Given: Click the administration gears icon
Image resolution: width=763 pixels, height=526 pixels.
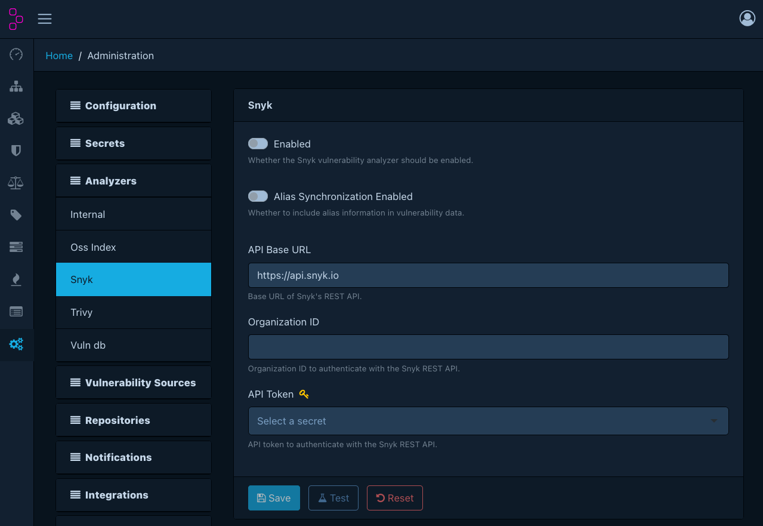Looking at the screenshot, I should click(x=16, y=344).
